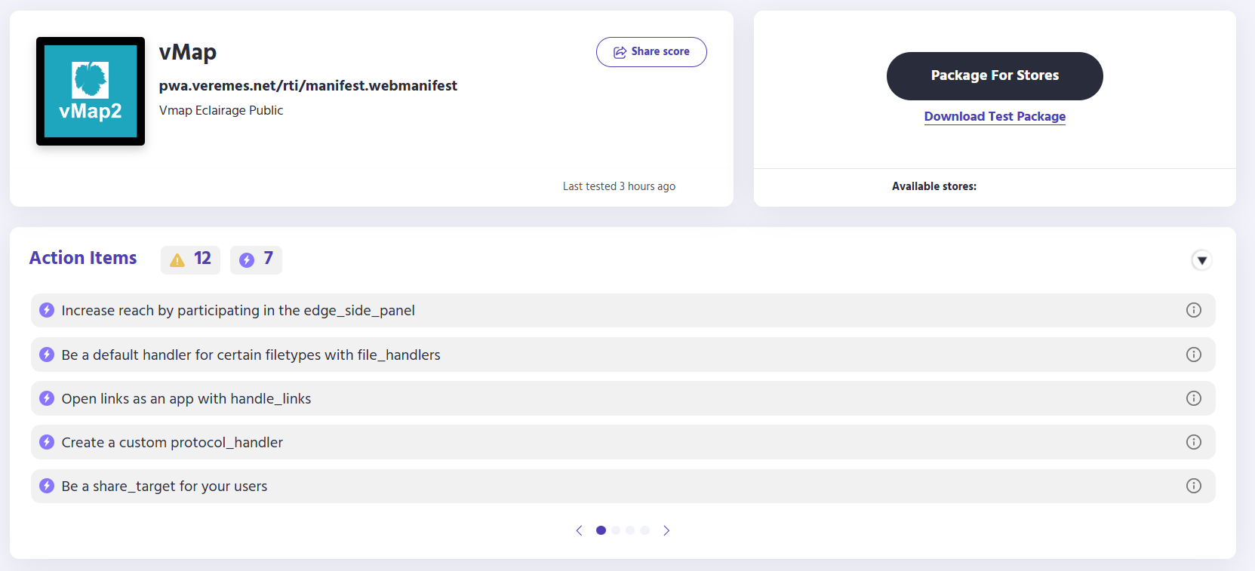Open the Download Test Package link
The width and height of the screenshot is (1255, 571).
(995, 116)
